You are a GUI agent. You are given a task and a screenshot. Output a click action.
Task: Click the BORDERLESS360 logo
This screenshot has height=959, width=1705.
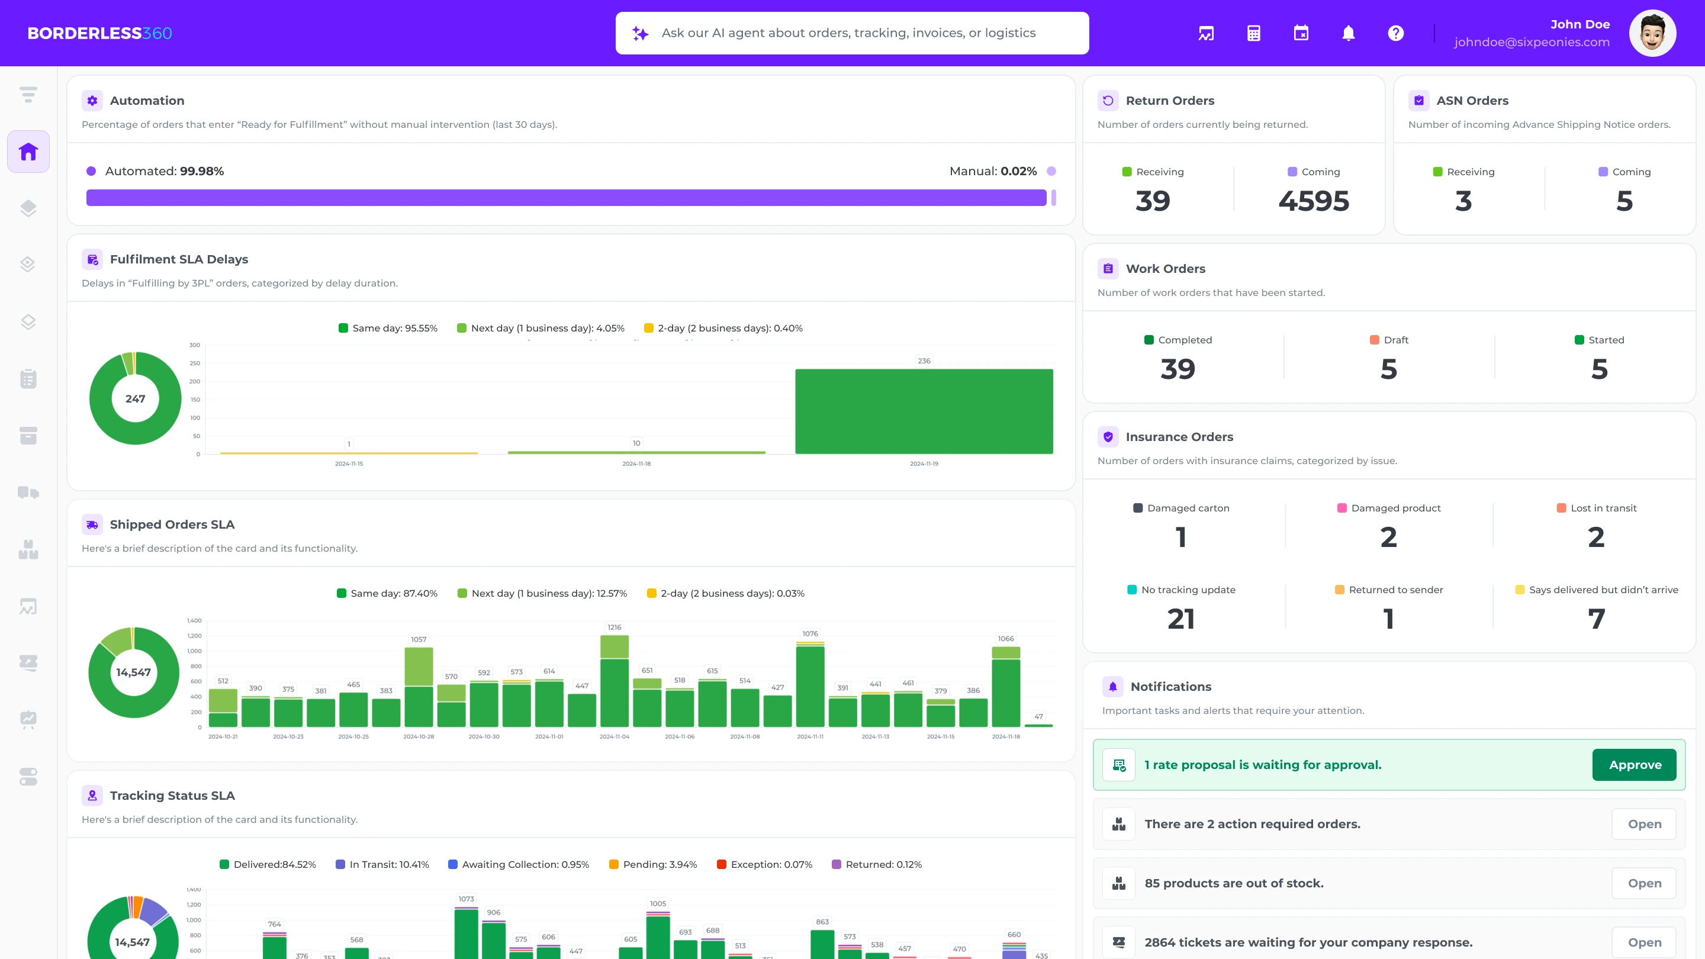click(99, 33)
